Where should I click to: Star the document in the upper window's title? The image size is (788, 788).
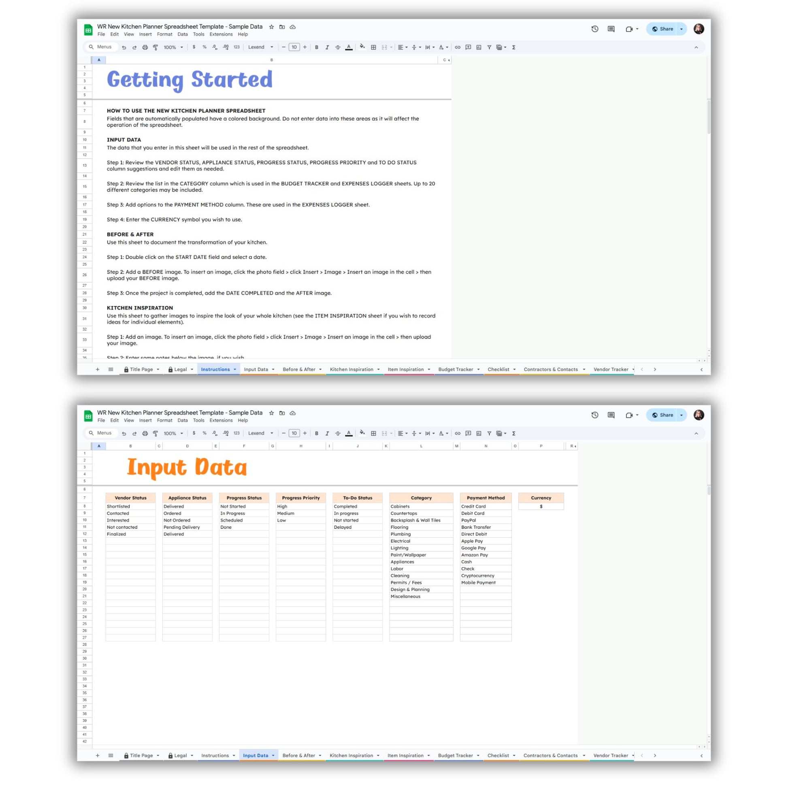[272, 27]
